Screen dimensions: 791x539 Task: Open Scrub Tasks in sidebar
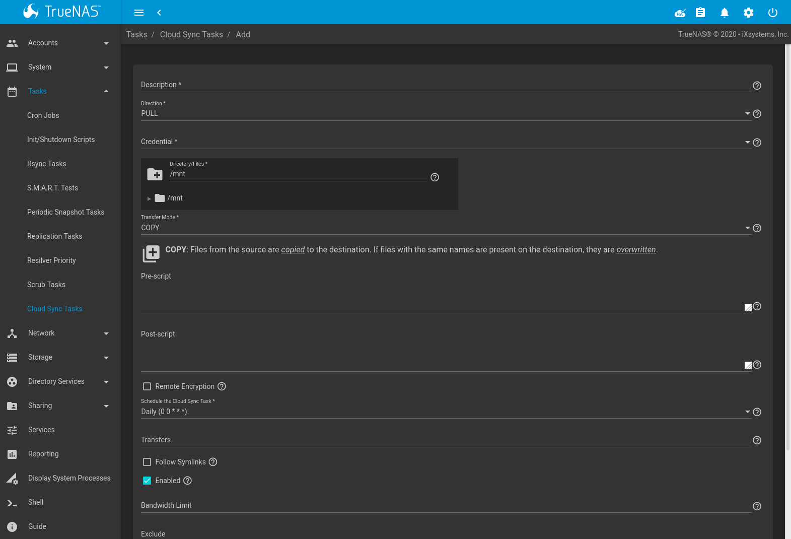pyautogui.click(x=46, y=285)
